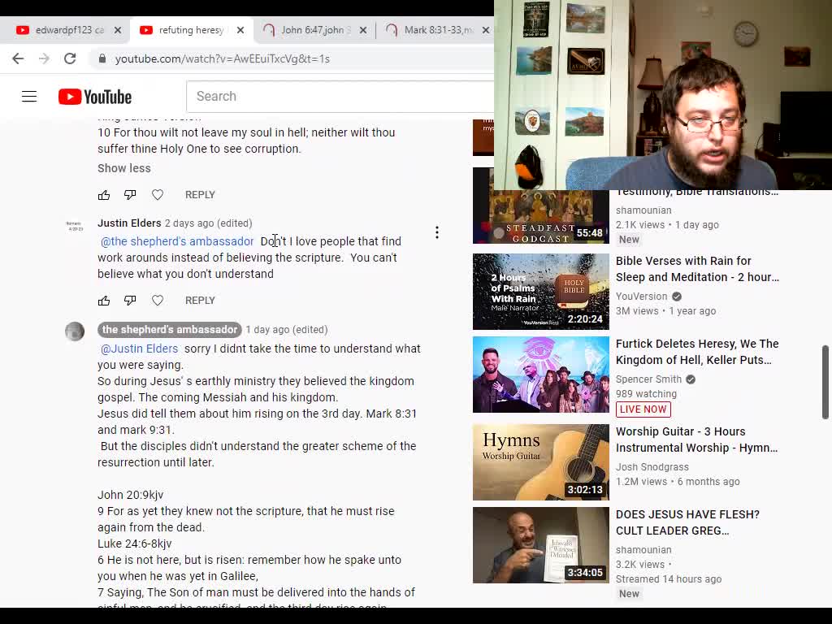This screenshot has width=832, height=624.
Task: Reload the current page
Action: (x=70, y=58)
